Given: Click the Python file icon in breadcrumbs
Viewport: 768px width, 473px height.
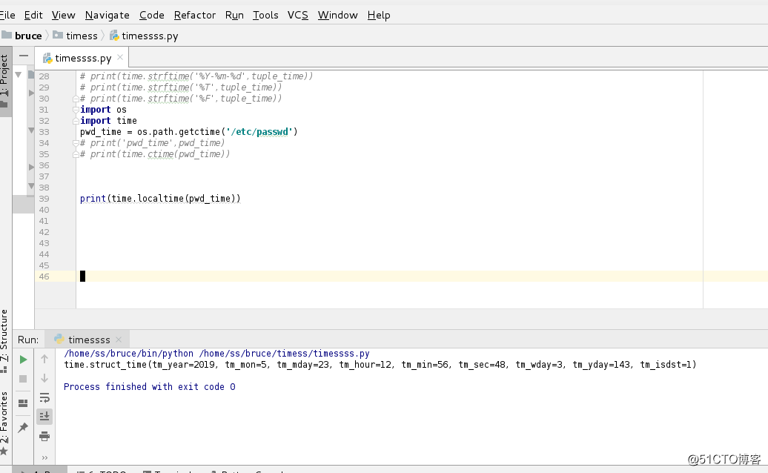Looking at the screenshot, I should [x=114, y=36].
